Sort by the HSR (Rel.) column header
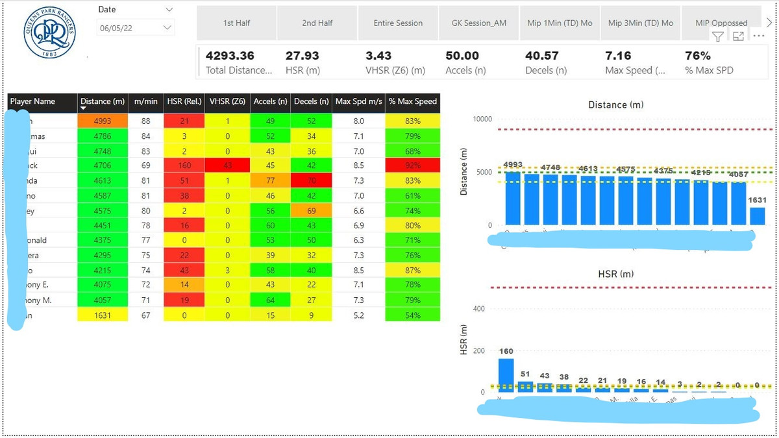The image size is (779, 438). pos(184,101)
